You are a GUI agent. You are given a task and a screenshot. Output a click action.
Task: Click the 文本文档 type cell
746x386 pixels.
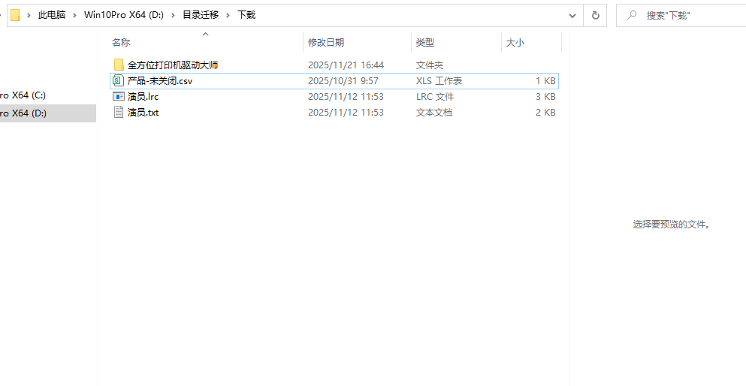[434, 112]
